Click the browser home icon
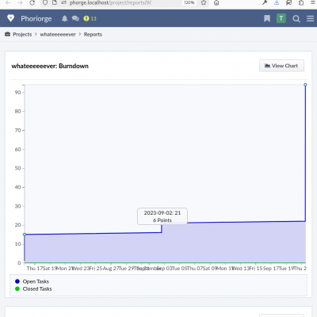The width and height of the screenshot is (317, 317). tap(216, 2)
